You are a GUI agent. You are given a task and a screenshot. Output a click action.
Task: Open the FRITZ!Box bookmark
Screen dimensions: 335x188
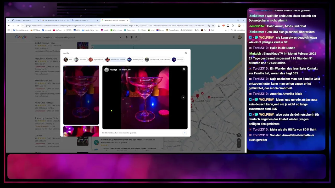35,30
